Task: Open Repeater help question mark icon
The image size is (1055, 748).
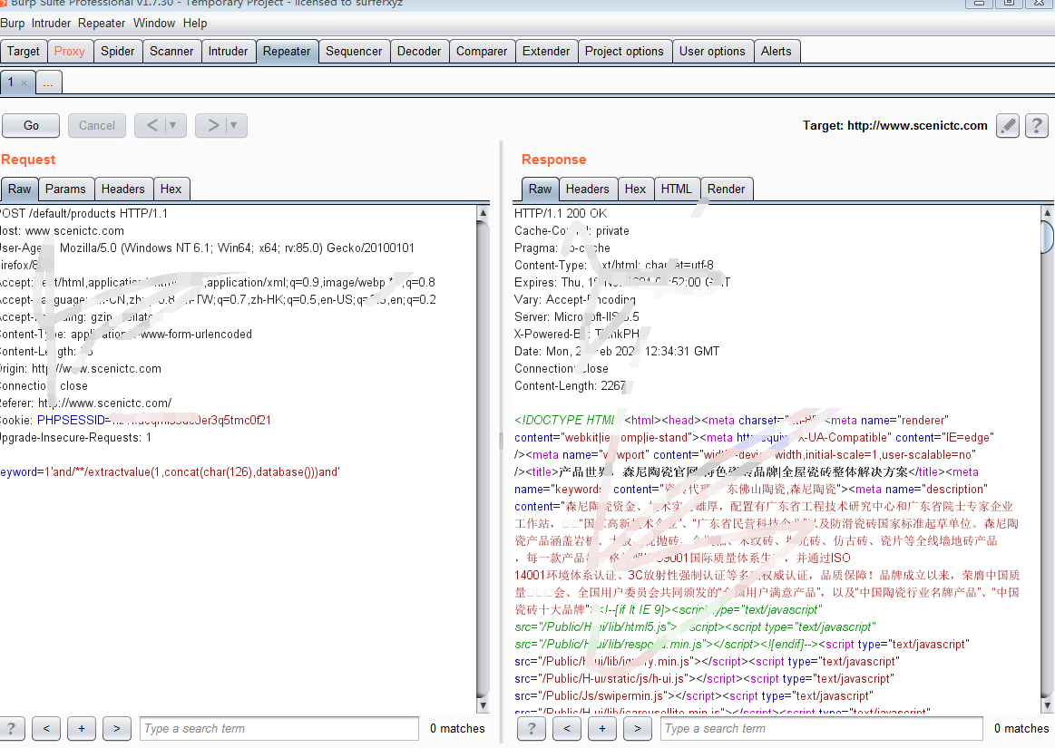Action: pyautogui.click(x=1037, y=125)
